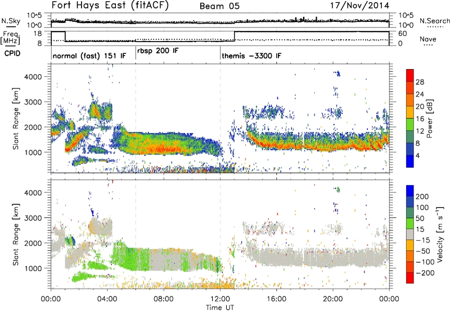Click the 'Nave' legend label
The width and height of the screenshot is (450, 311).
click(428, 39)
